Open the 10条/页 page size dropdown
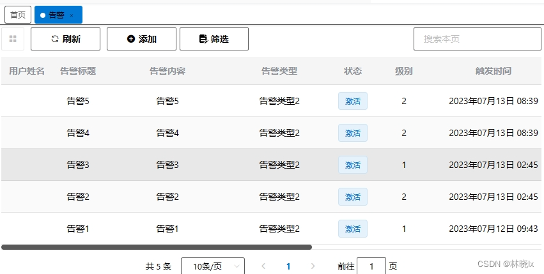Screen dimensions: 544x274 point(213,266)
